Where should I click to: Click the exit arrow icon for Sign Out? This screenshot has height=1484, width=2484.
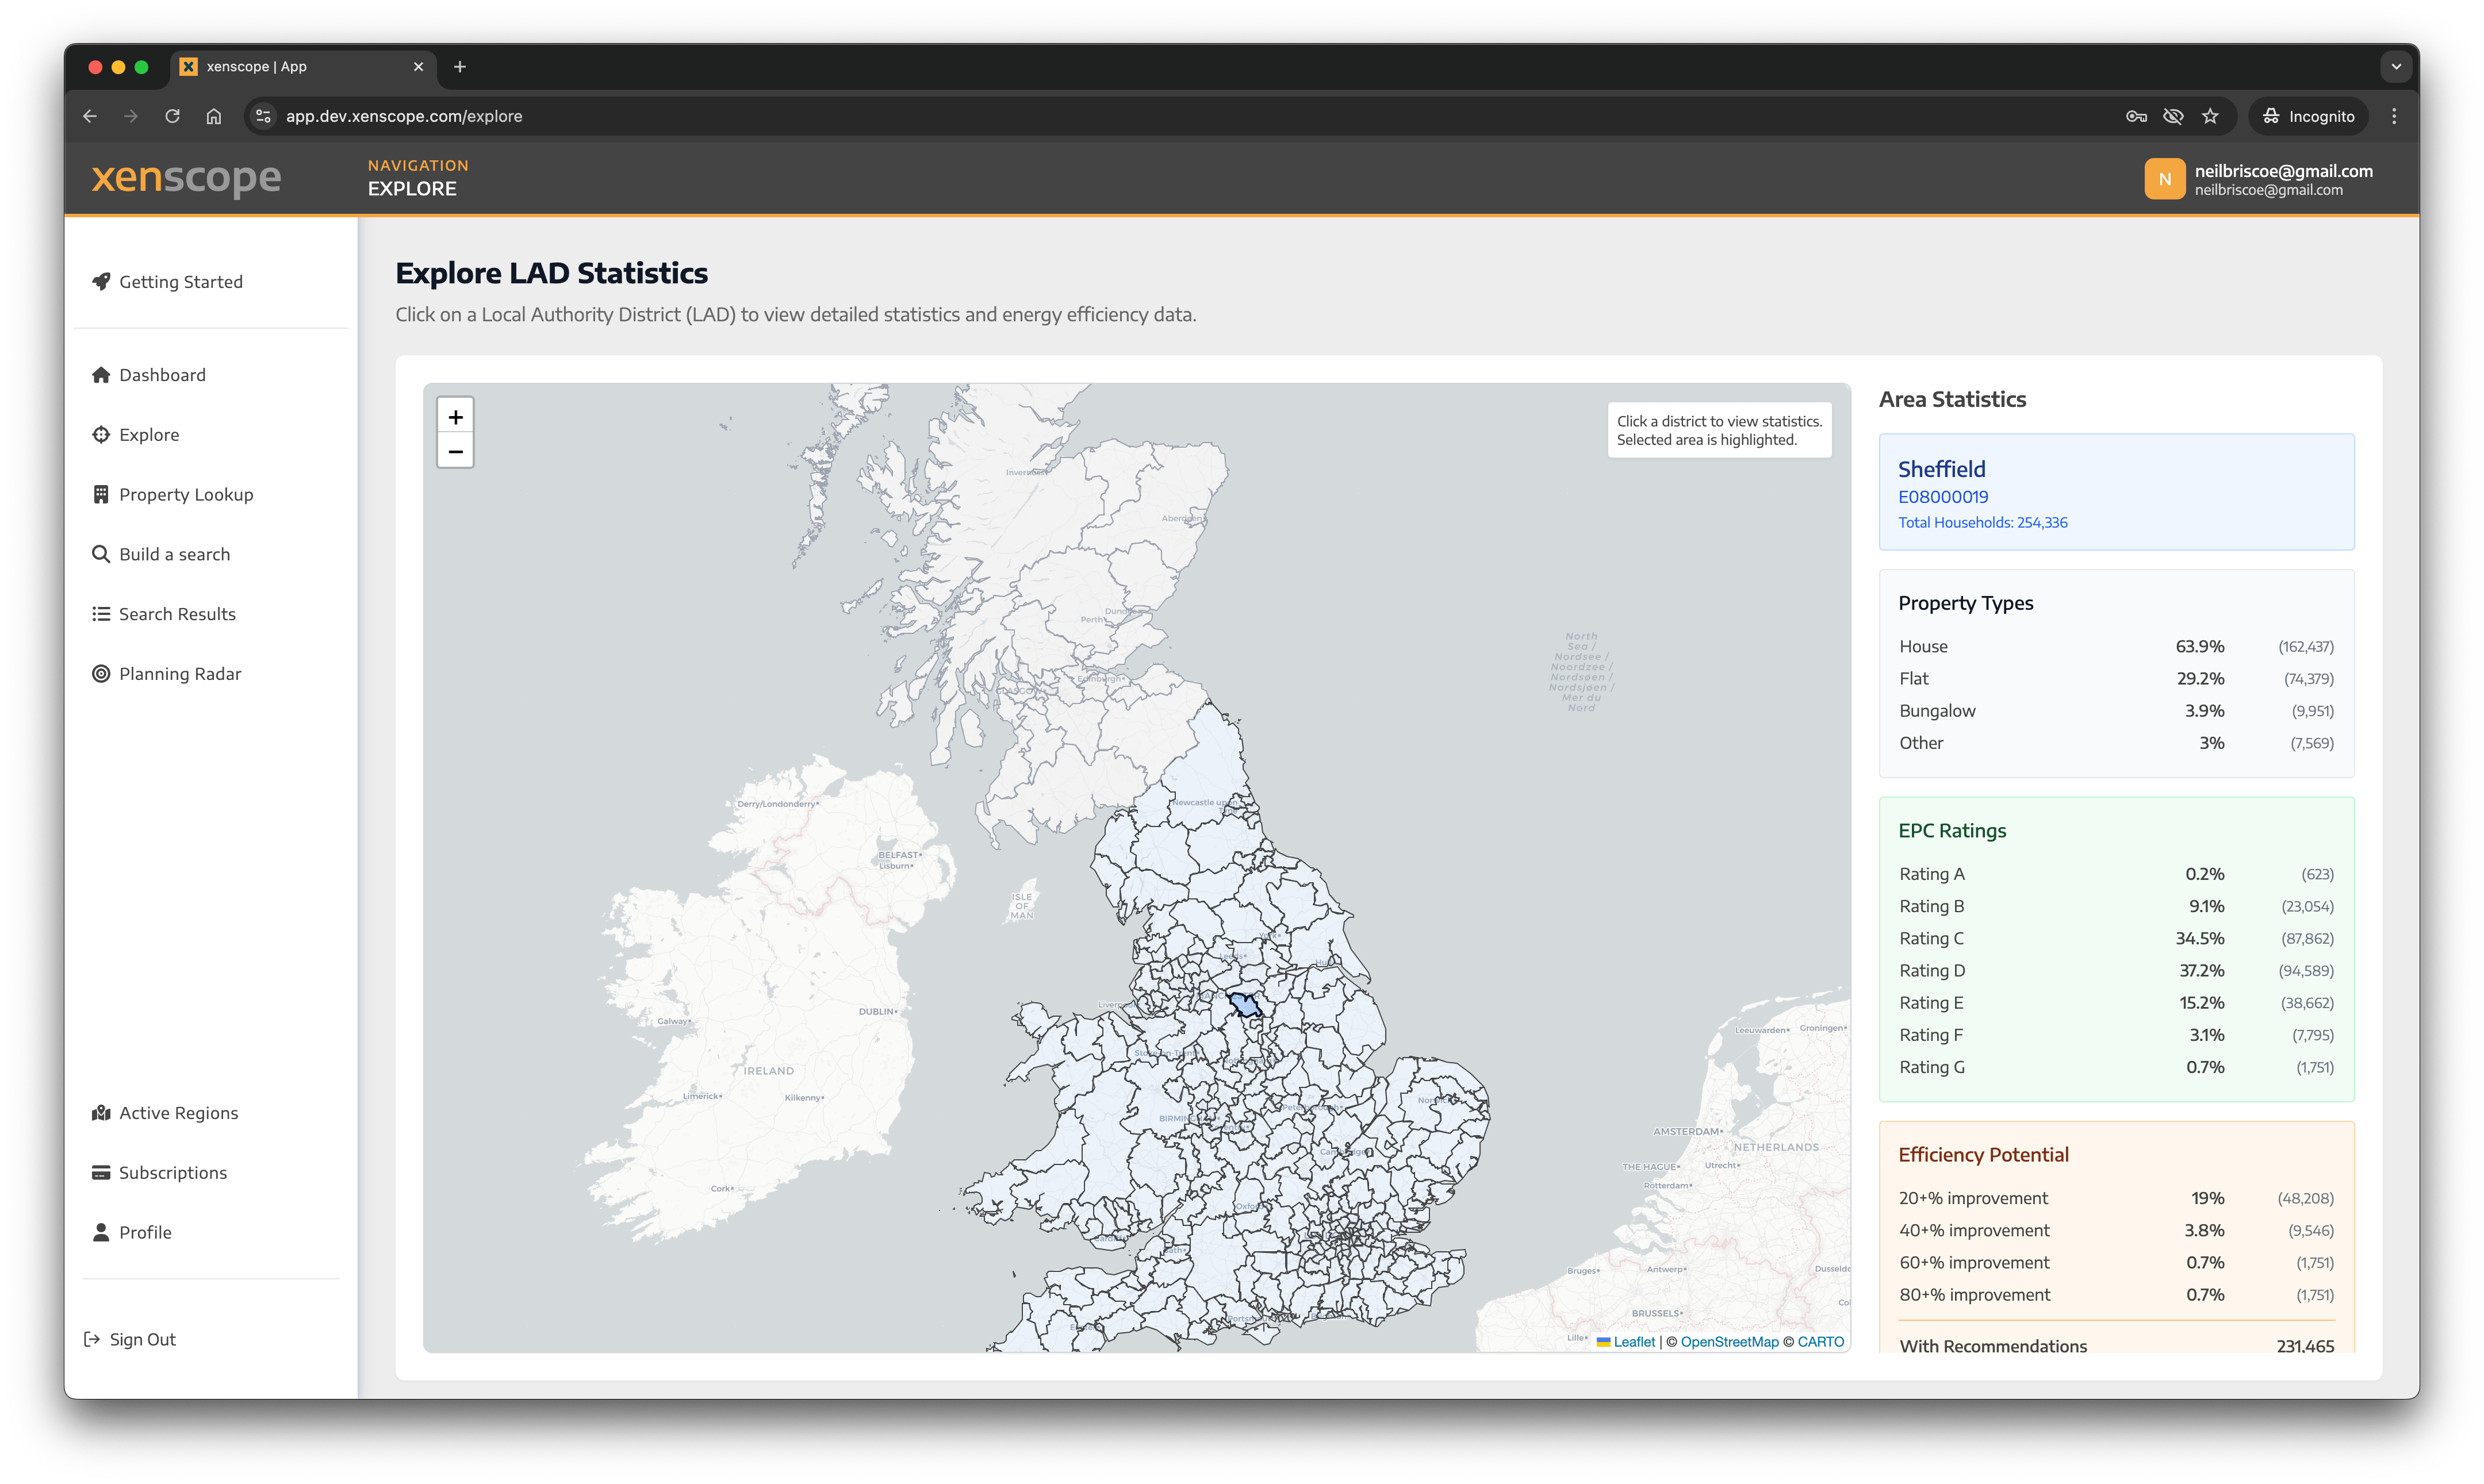coord(92,1339)
